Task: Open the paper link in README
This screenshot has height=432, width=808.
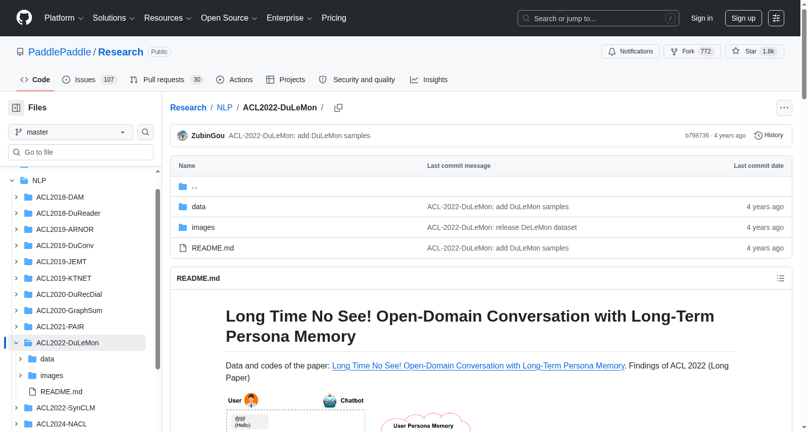Action: click(x=478, y=365)
